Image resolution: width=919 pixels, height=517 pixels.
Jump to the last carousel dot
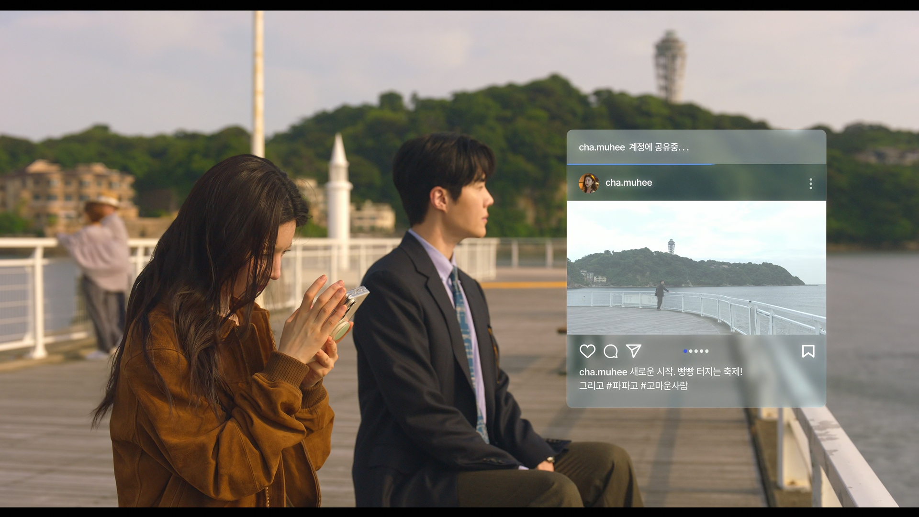coord(707,351)
